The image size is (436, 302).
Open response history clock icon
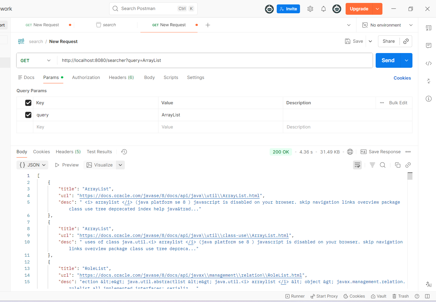[x=124, y=152]
